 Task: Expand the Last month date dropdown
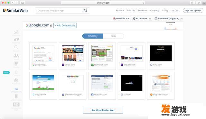pos(169,19)
